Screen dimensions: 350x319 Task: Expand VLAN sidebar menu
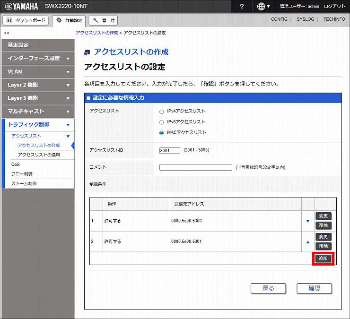click(x=38, y=72)
